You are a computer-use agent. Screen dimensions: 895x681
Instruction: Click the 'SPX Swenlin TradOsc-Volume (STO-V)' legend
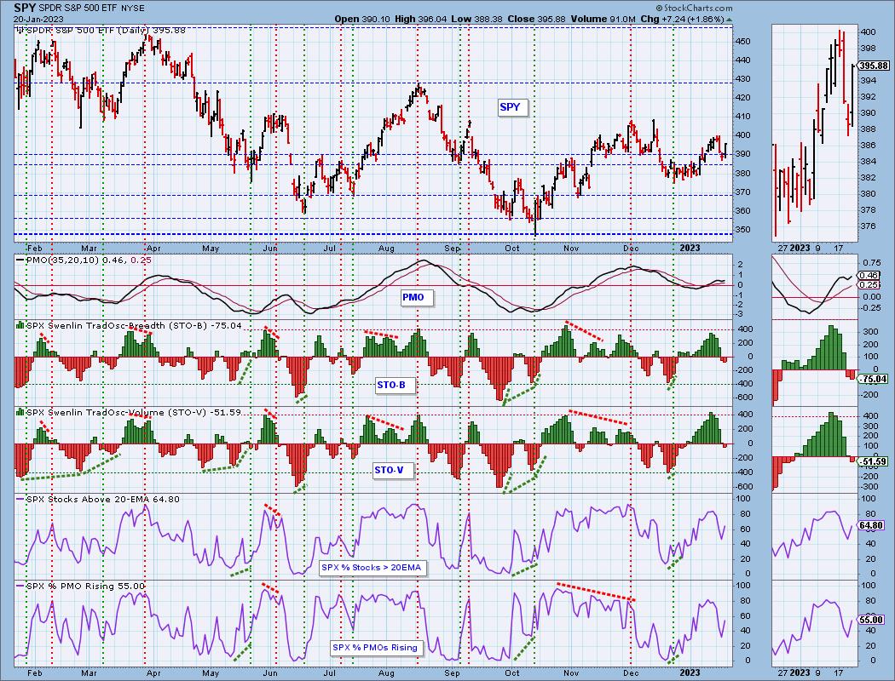(x=116, y=413)
